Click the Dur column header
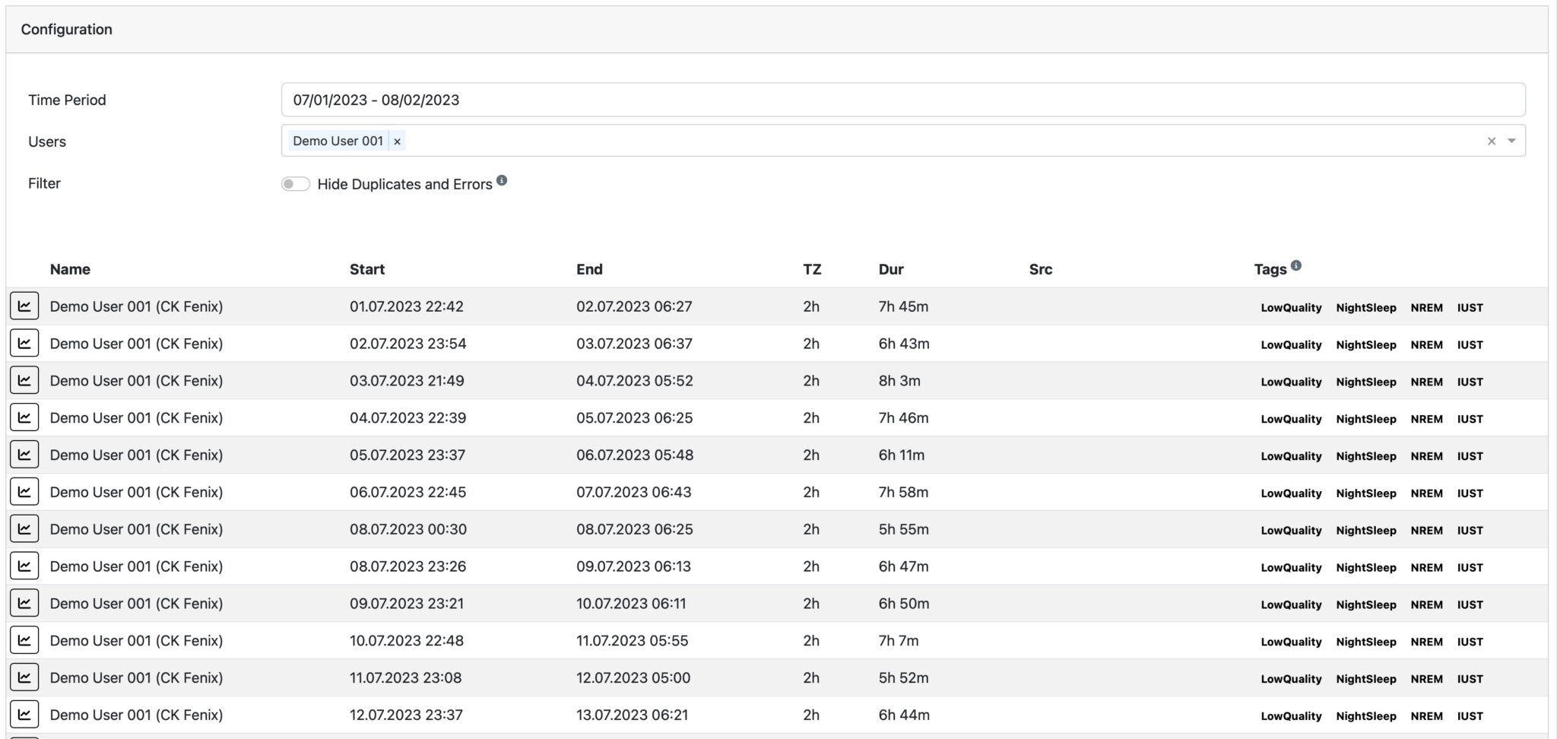 click(890, 268)
